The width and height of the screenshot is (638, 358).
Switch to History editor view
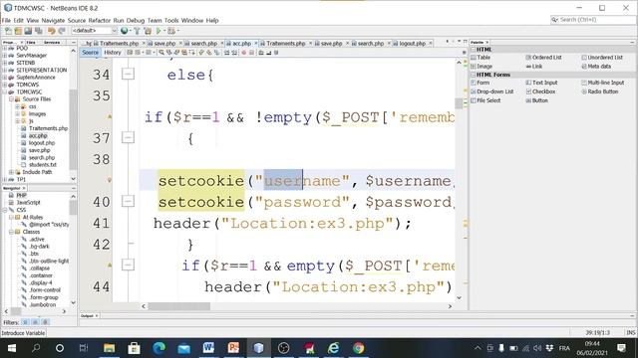point(113,53)
